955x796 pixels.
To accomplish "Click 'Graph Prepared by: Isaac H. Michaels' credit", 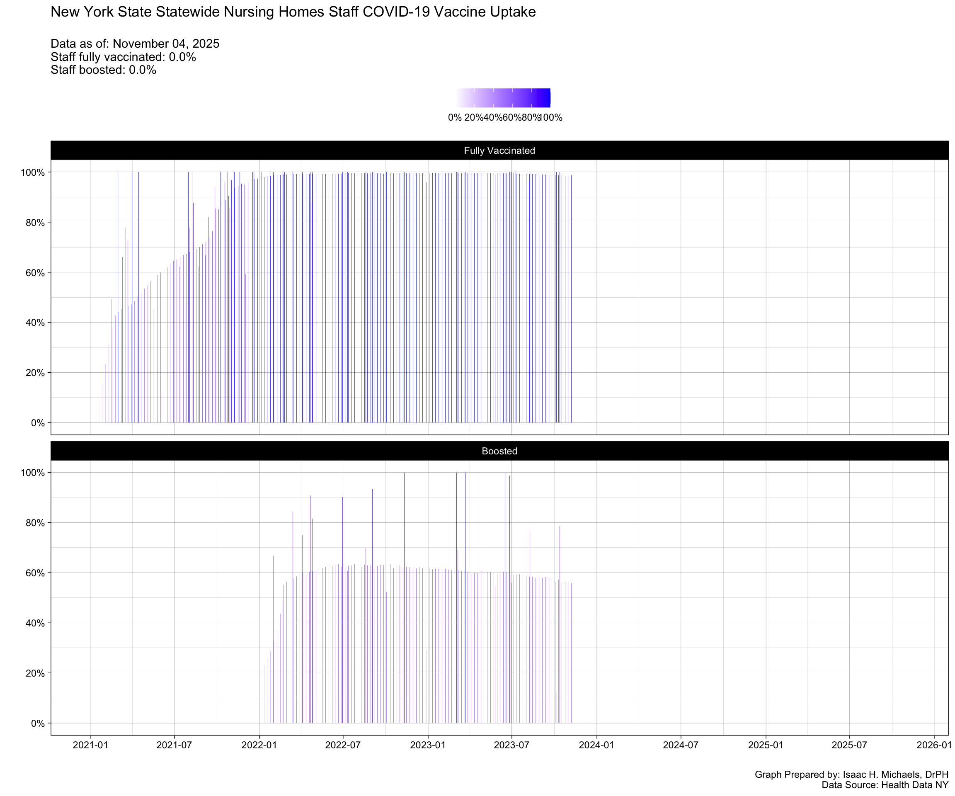I will 851,774.
